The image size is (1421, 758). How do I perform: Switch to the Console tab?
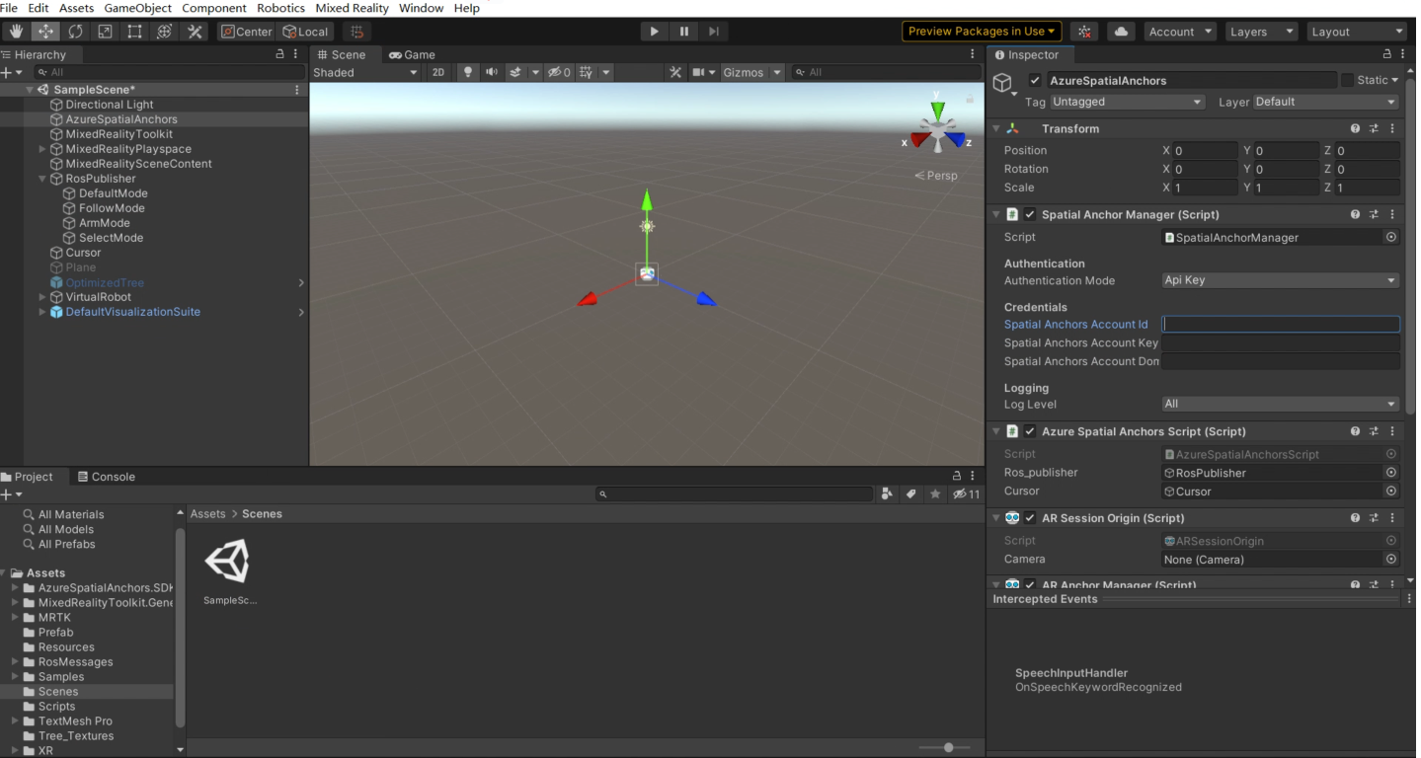click(106, 477)
